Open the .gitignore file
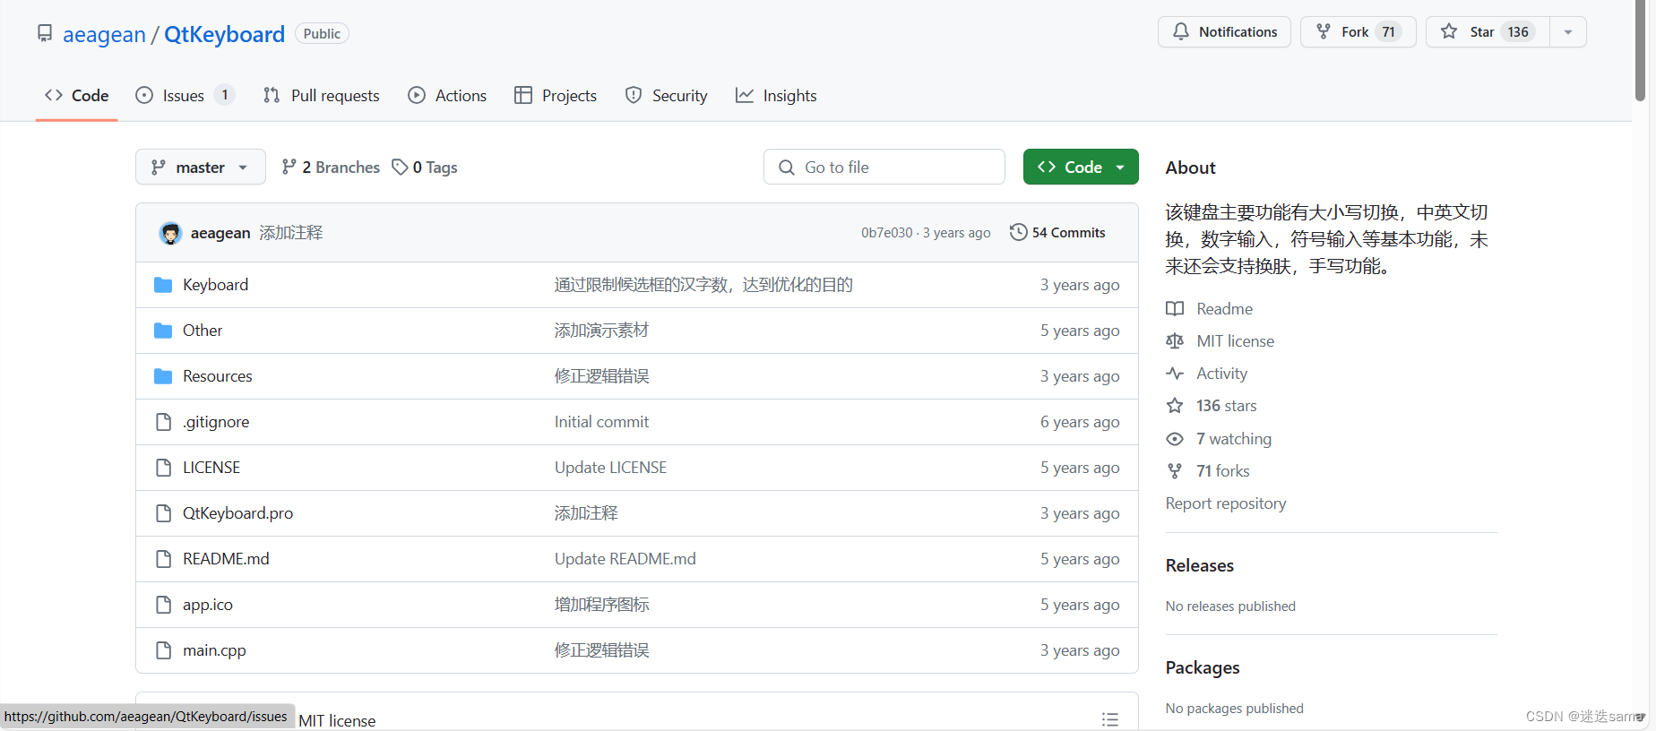 [x=216, y=422]
